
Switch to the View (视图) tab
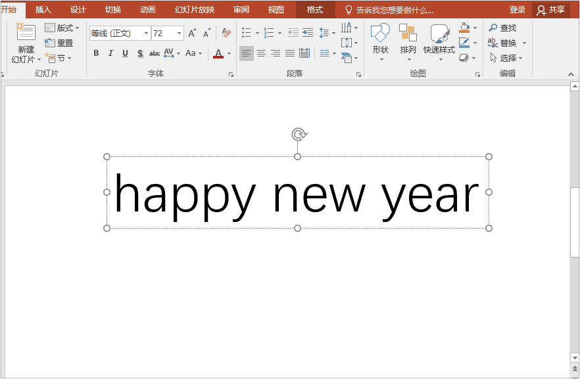pyautogui.click(x=276, y=10)
